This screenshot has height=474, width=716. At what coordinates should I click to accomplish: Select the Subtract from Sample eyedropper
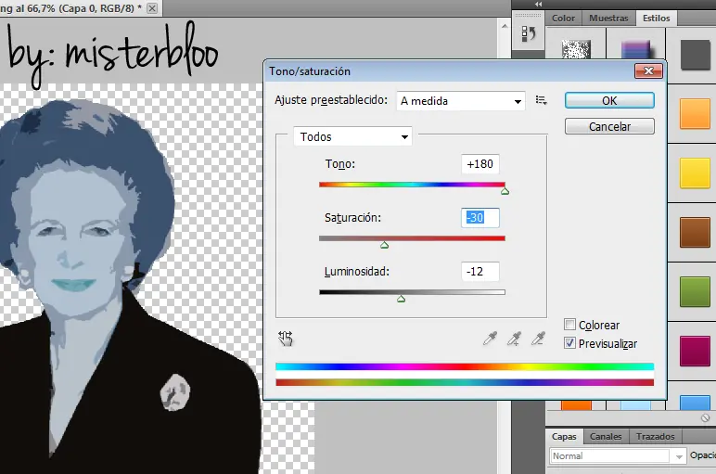pos(538,339)
